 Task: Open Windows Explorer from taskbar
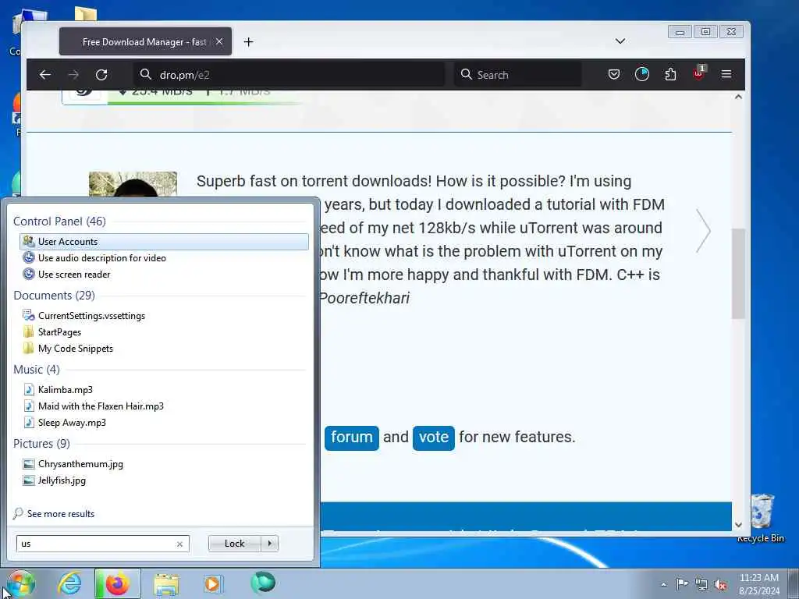click(x=166, y=584)
